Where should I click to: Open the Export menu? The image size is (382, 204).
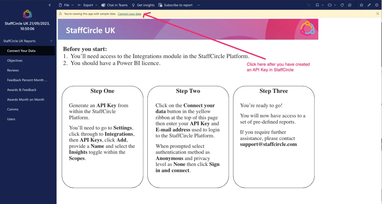pyautogui.click(x=88, y=5)
